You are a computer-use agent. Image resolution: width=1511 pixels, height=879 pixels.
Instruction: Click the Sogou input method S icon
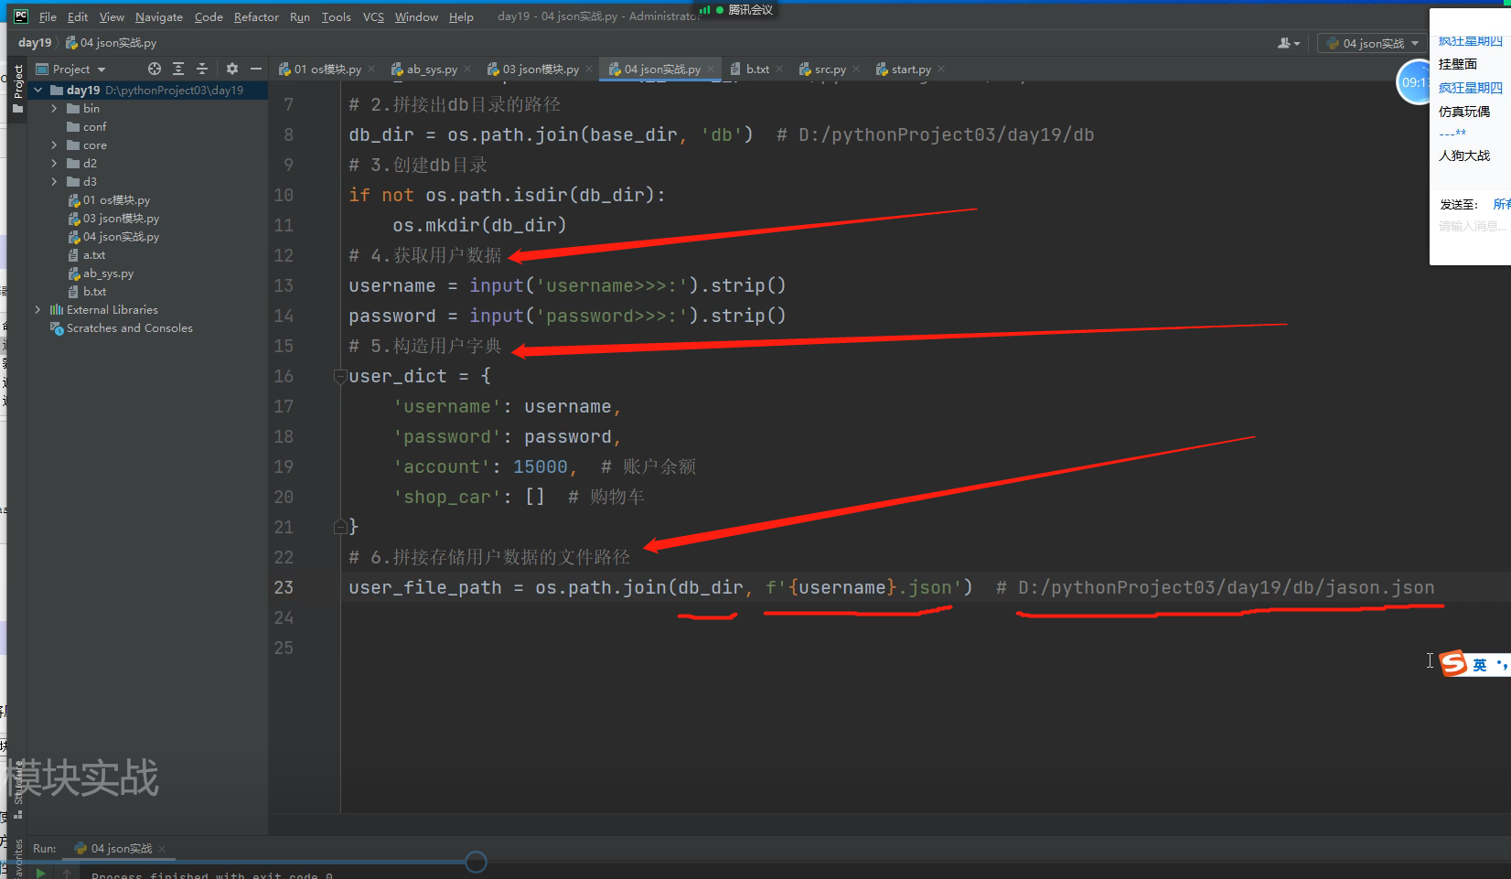(x=1453, y=663)
